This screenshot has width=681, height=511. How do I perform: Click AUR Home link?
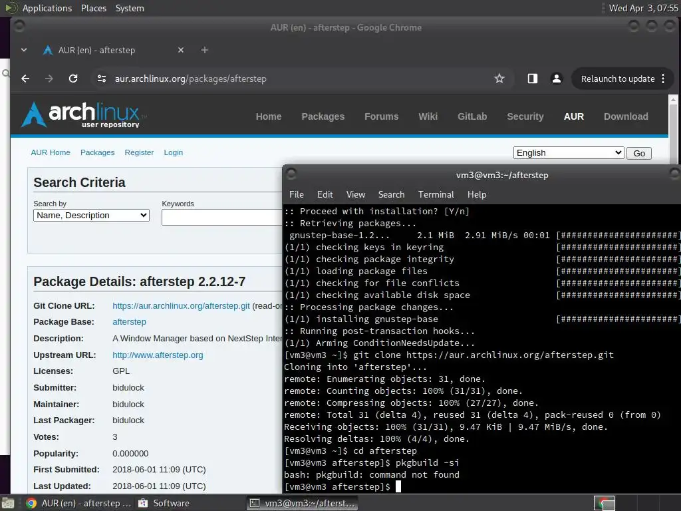pos(51,152)
